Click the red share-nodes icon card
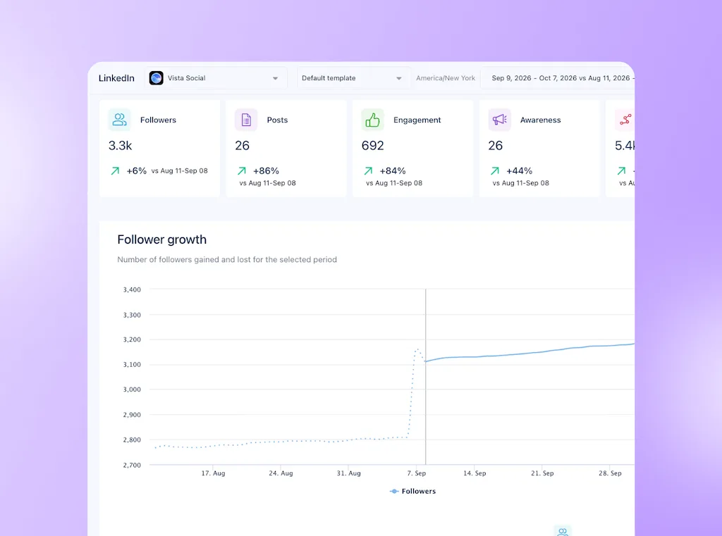This screenshot has height=536, width=722. click(x=625, y=120)
